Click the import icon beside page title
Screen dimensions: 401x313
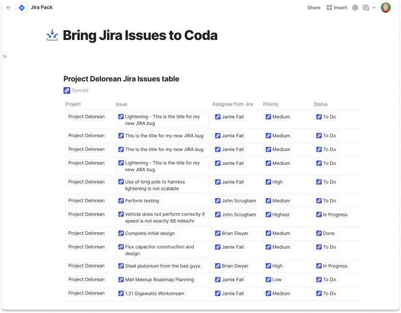point(52,35)
